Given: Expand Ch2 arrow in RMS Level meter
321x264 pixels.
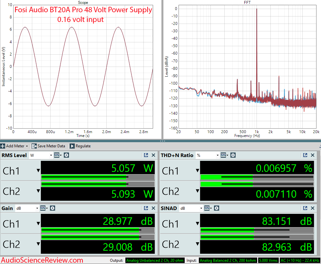Looking at the screenshot, I should [38, 191].
